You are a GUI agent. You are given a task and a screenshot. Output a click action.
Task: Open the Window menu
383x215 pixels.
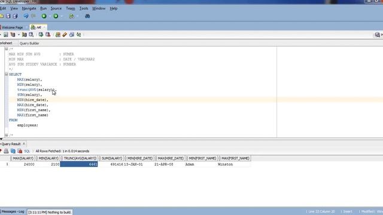point(99,8)
